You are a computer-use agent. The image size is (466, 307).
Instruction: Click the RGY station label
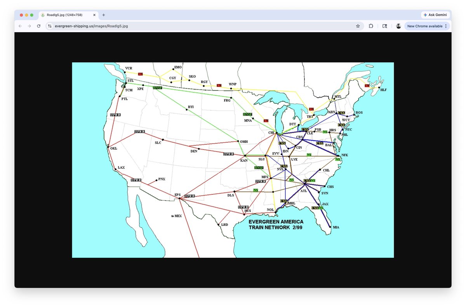[x=204, y=82]
